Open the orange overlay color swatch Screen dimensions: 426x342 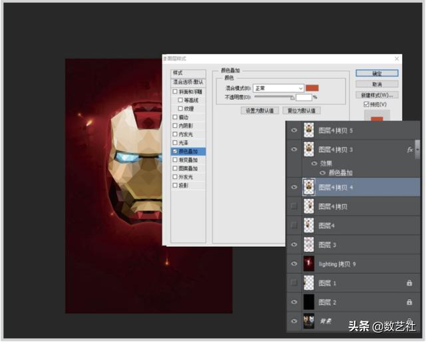coord(312,88)
